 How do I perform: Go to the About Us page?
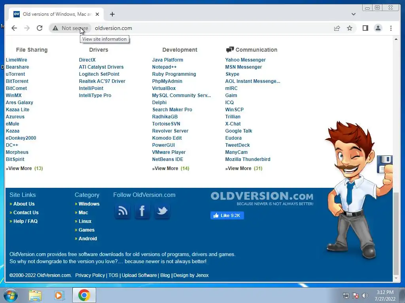tap(24, 204)
